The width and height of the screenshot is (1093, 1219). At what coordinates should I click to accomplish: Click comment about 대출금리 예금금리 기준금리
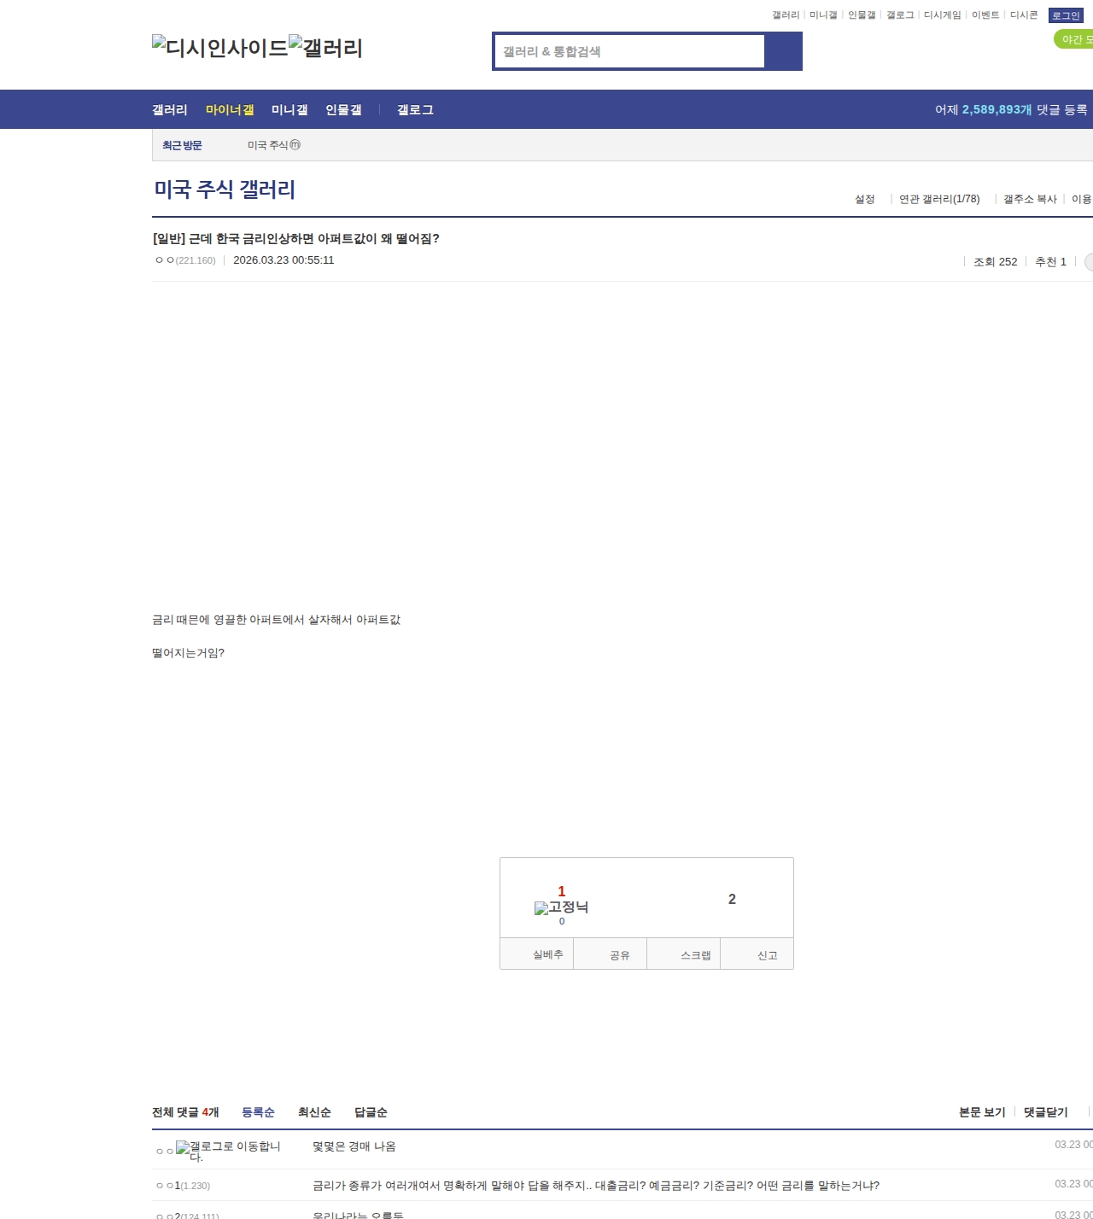click(596, 1186)
